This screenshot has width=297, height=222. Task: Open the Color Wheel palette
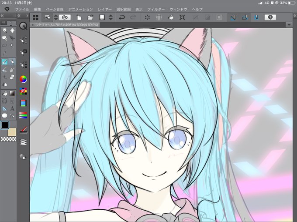click(23, 79)
